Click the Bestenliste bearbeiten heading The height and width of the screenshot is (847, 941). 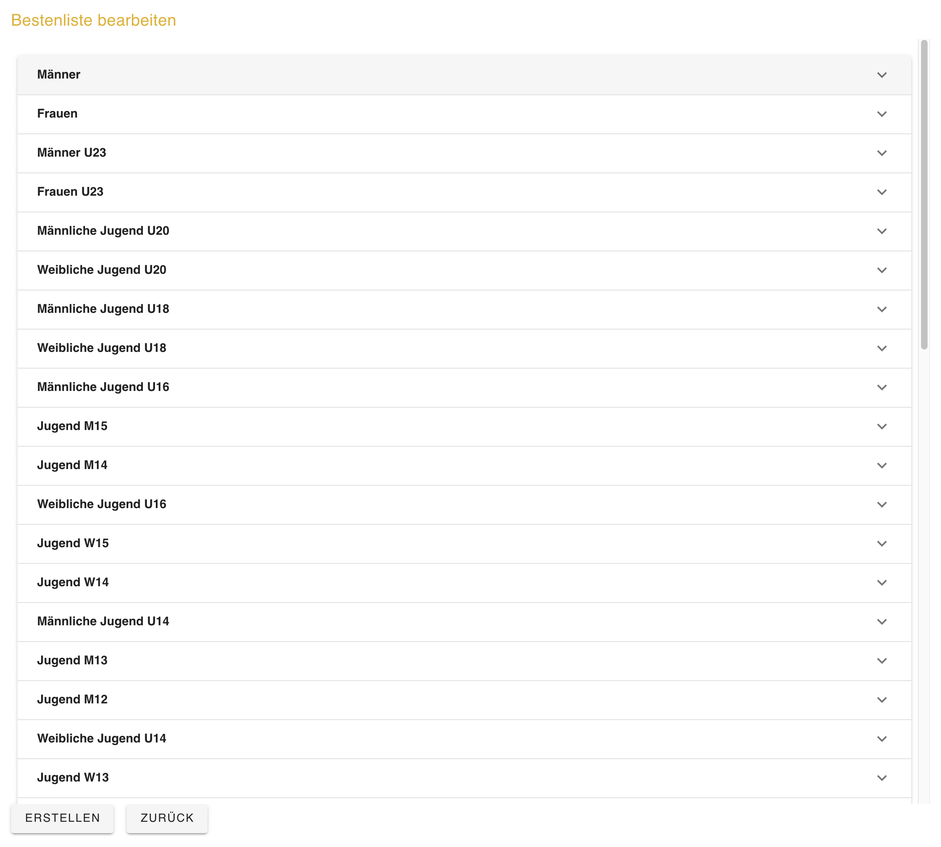pos(94,20)
